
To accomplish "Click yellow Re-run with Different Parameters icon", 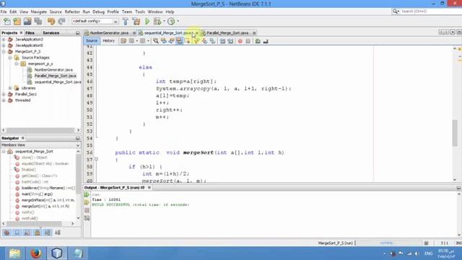I will click(x=87, y=202).
